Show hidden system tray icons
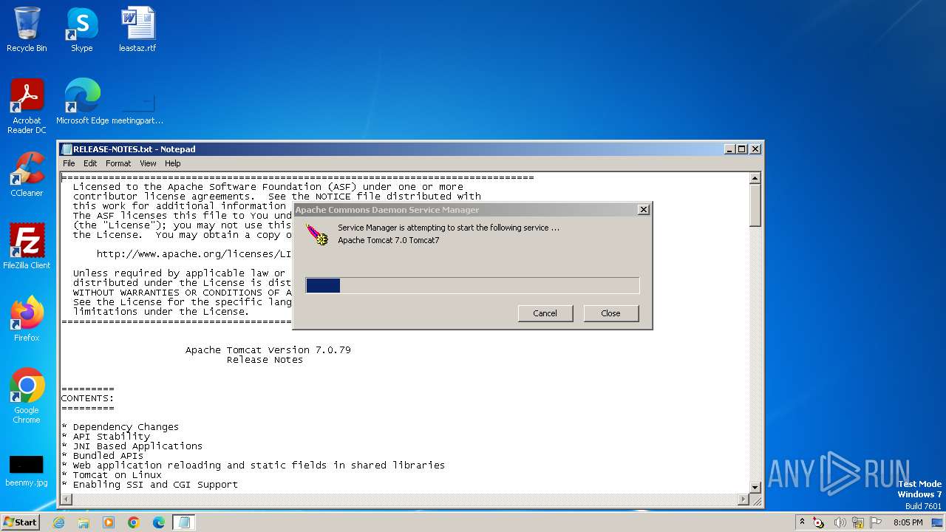 802,522
